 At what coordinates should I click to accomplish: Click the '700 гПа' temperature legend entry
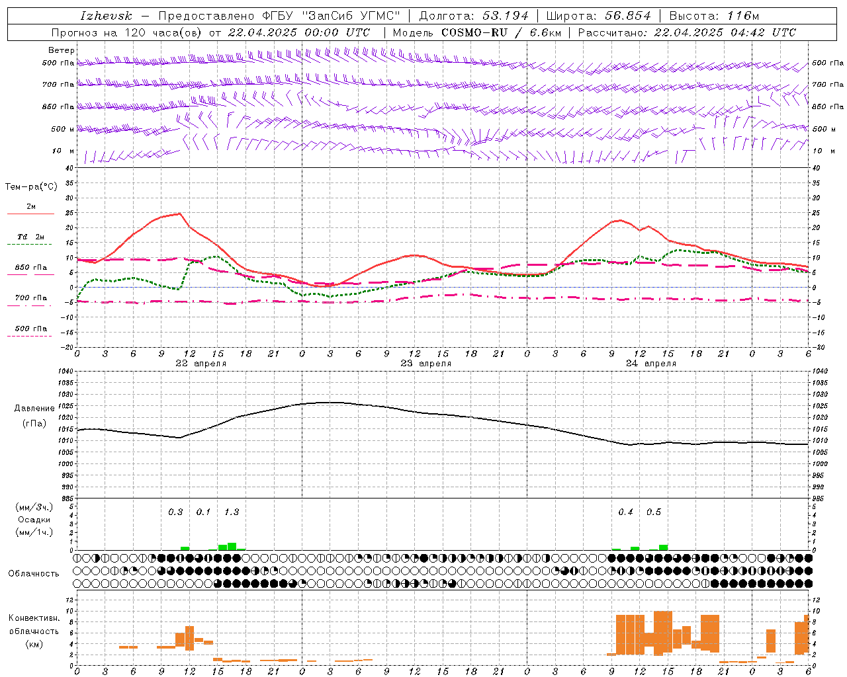30,298
